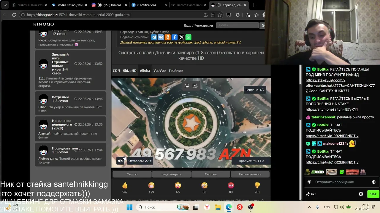The height and width of the screenshot is (213, 380).
Task: Select the CDN player tab
Action: [x=116, y=71]
